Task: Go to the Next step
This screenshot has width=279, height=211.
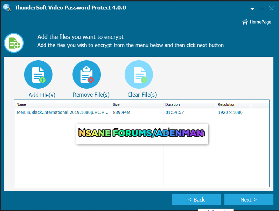Action: (249, 199)
